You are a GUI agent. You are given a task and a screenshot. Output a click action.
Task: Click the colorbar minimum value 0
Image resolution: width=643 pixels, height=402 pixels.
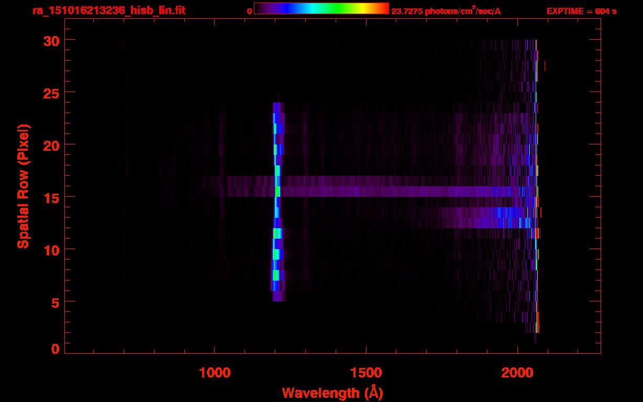point(250,12)
